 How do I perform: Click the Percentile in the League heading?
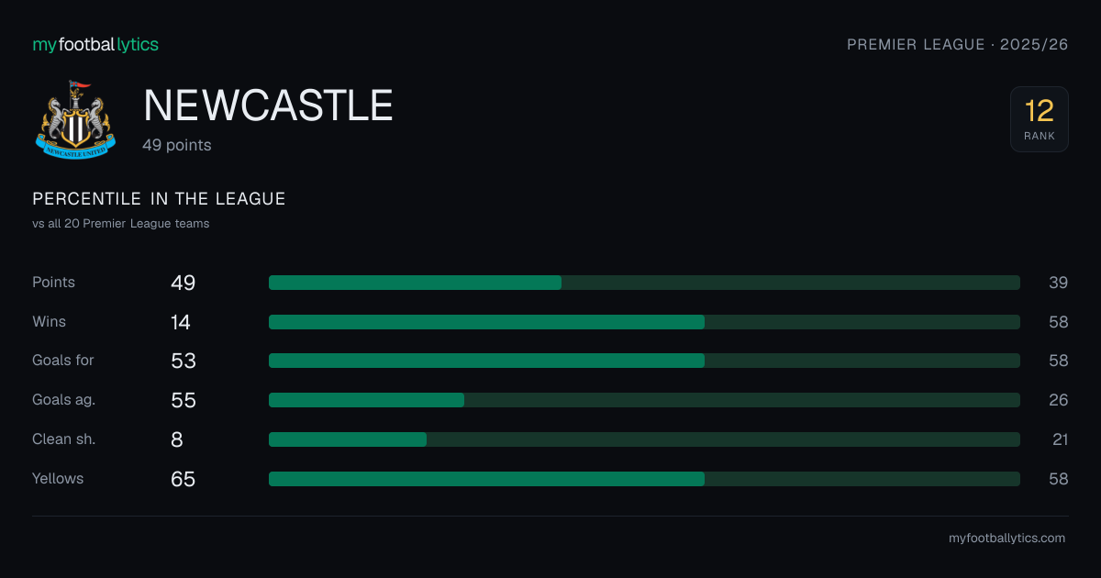point(159,199)
